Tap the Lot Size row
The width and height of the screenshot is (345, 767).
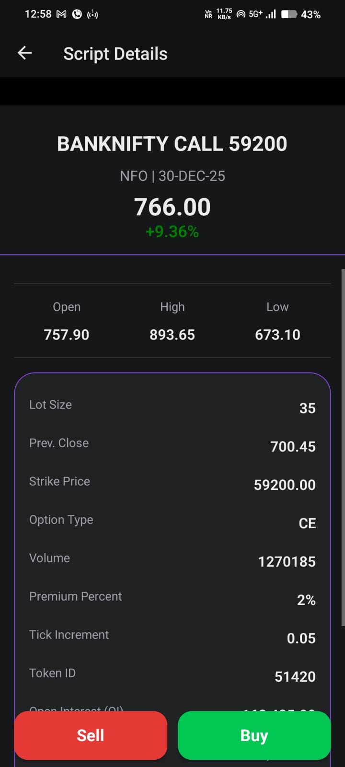coord(172,406)
